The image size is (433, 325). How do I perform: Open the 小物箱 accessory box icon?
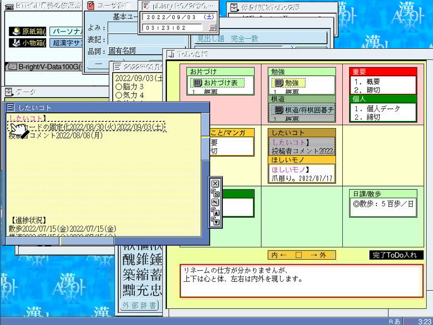28,43
